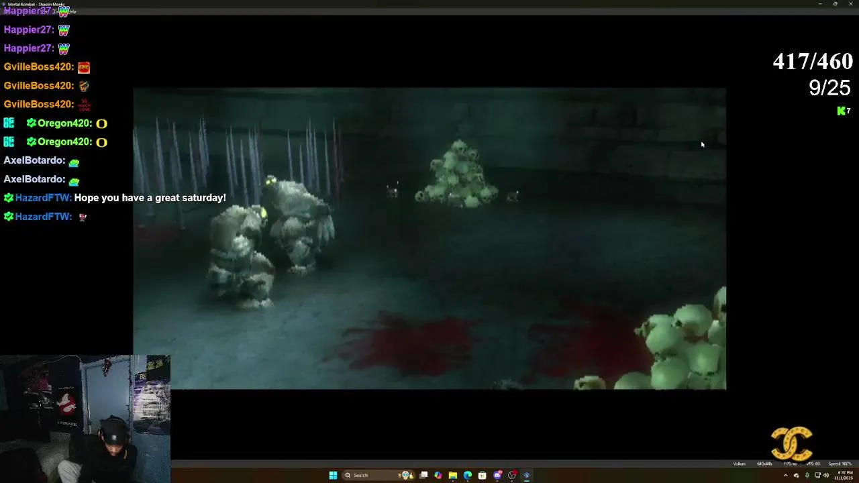Open File Explorer from the taskbar
Viewport: 859px width, 483px height.
point(453,475)
